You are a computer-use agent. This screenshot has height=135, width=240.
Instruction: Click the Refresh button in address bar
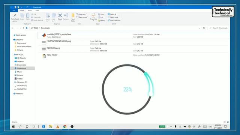click(x=204, y=28)
